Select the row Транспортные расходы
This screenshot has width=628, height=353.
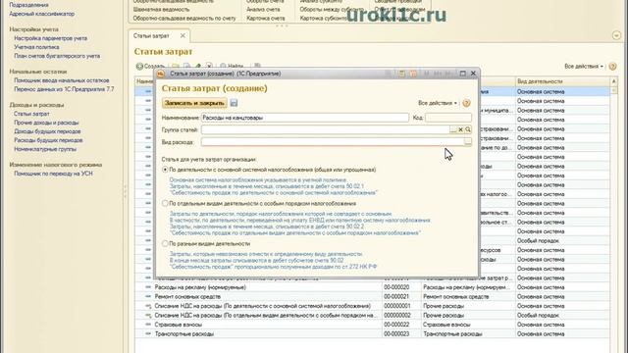(373, 333)
